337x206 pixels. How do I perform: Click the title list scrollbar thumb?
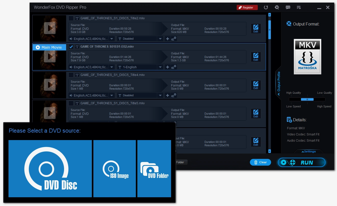pyautogui.click(x=270, y=29)
